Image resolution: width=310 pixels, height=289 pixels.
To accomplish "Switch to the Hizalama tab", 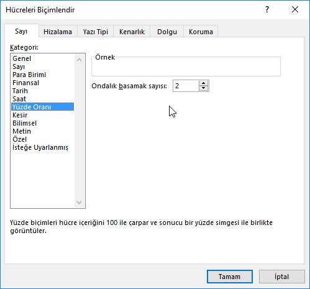I will [x=58, y=32].
